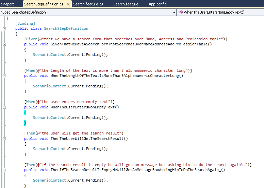Click WhenTheLengthOfTheTextIsMoreThan3AlphanumericCharacterLong method name
This screenshot has width=264, height=188.
(x=115, y=76)
